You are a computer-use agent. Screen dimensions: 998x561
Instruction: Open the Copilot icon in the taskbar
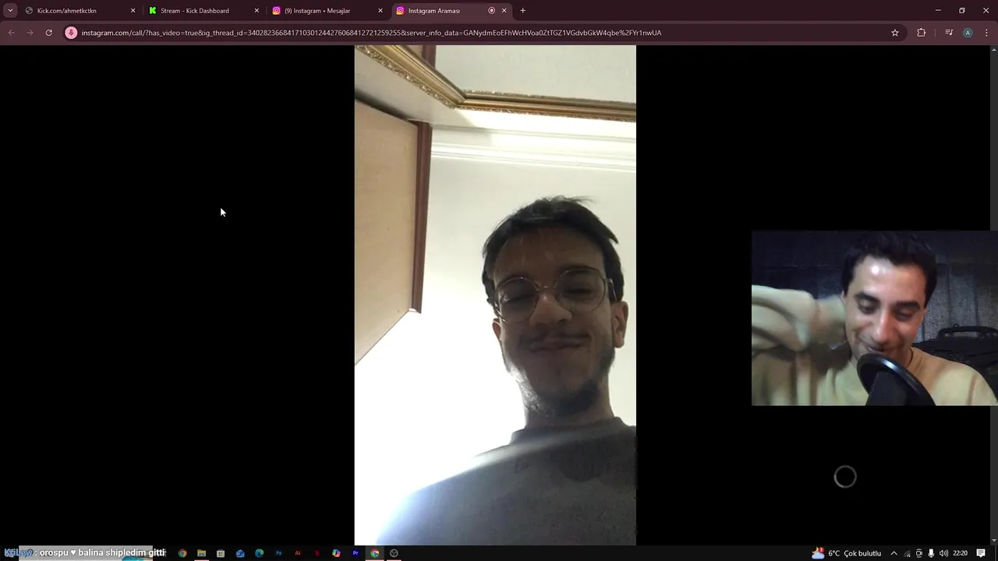pyautogui.click(x=336, y=553)
